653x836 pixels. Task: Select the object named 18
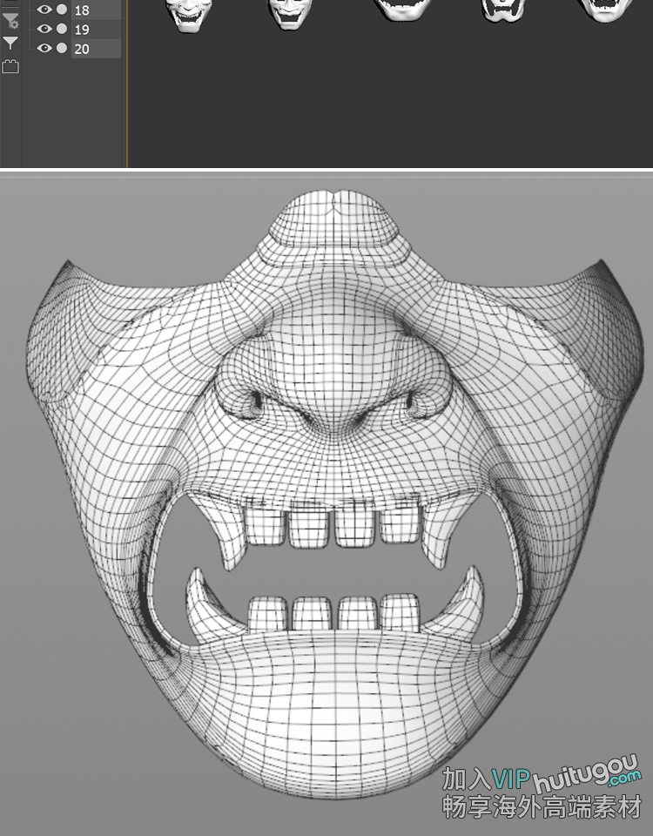click(96, 10)
